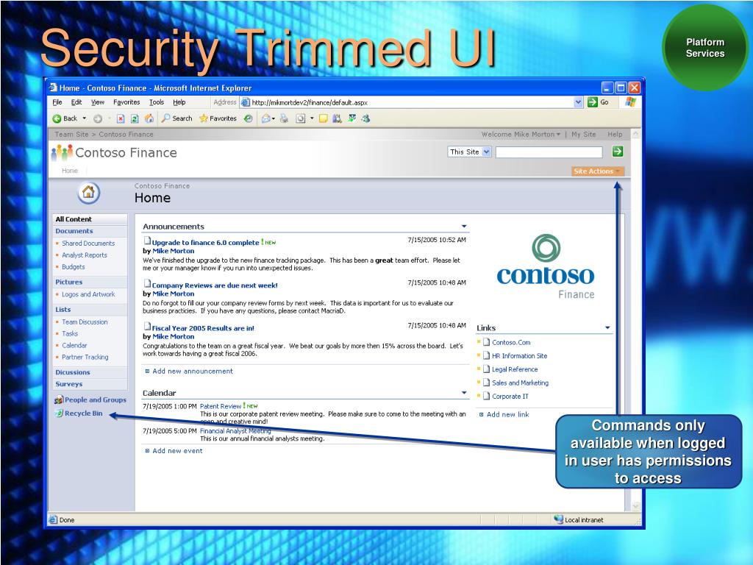Open the View menu
753x565 pixels.
98,102
